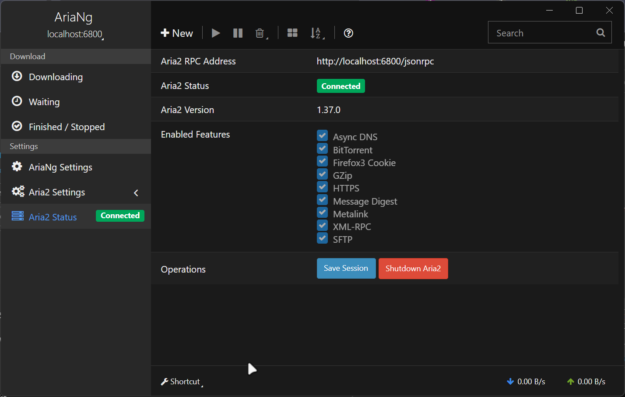
Task: Open AriaNg Settings gear item
Action: tap(60, 167)
